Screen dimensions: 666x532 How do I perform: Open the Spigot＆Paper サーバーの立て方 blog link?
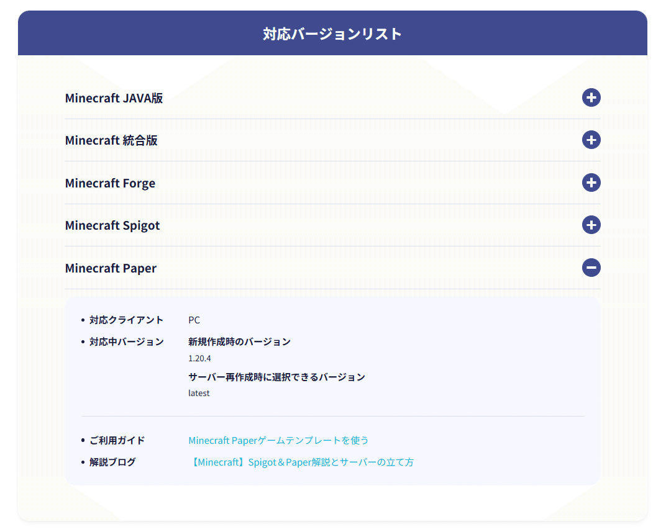(x=302, y=462)
